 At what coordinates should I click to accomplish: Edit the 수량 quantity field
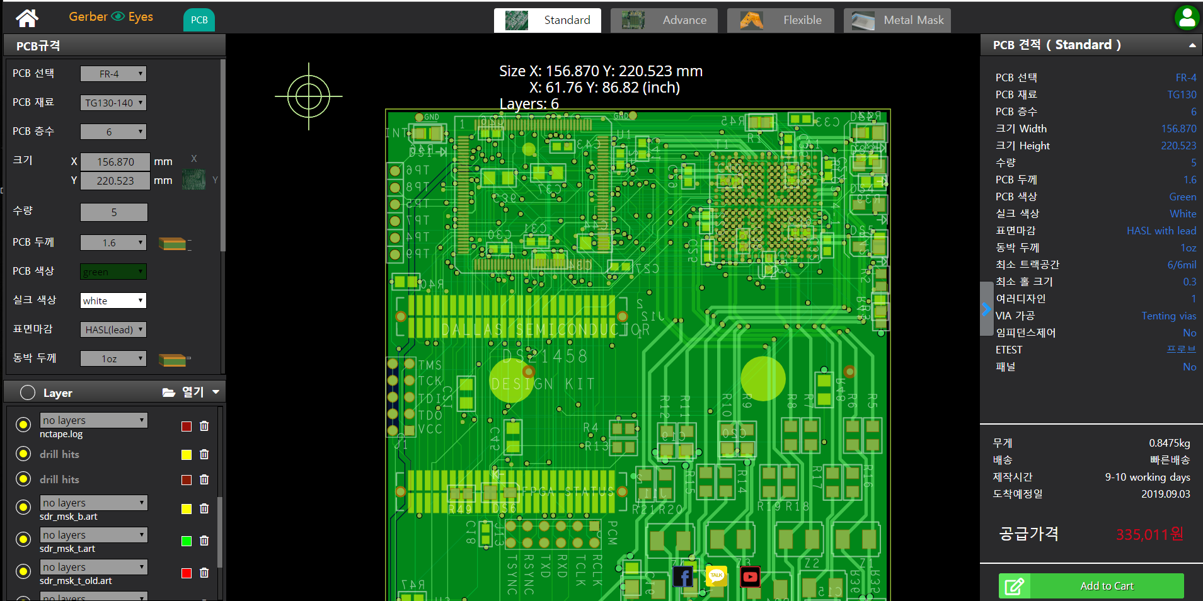[x=113, y=212]
